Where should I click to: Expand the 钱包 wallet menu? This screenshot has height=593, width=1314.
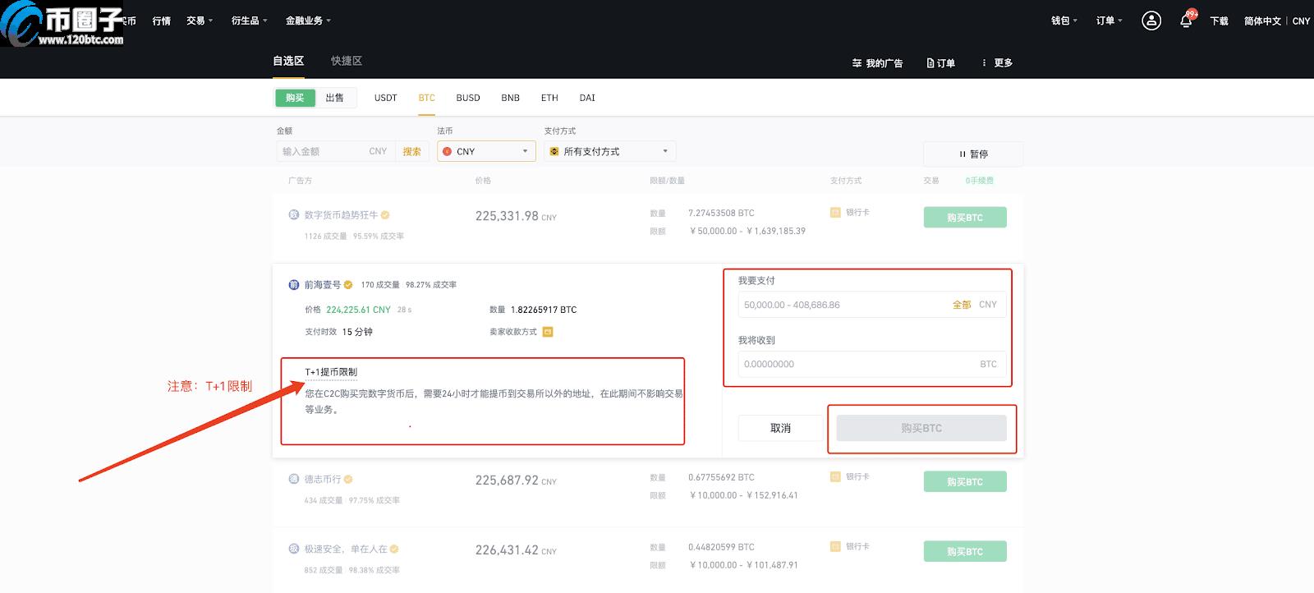[1064, 21]
